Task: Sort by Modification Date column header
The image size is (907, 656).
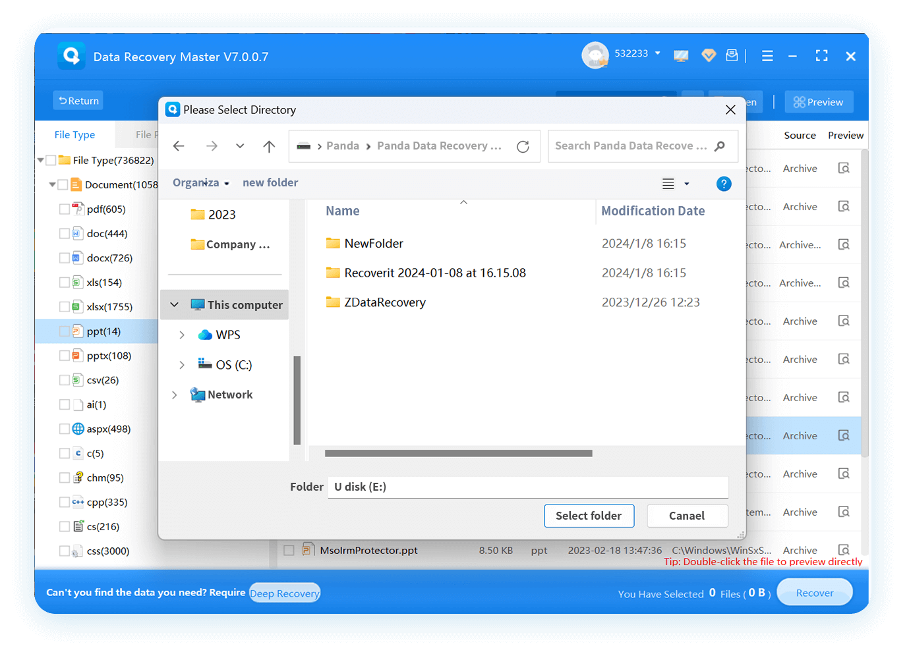Action: click(653, 211)
